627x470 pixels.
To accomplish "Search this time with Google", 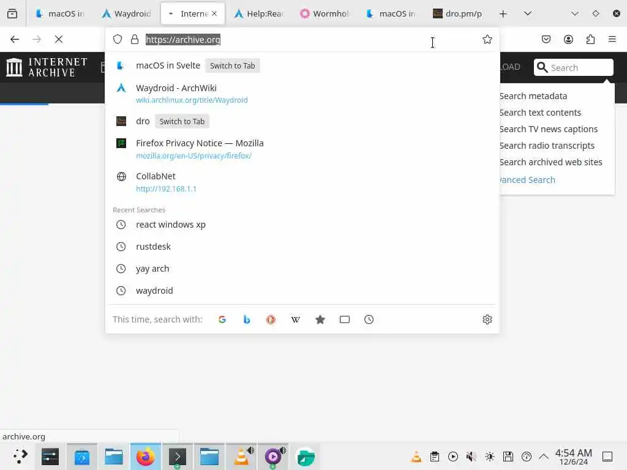I will coord(222,319).
